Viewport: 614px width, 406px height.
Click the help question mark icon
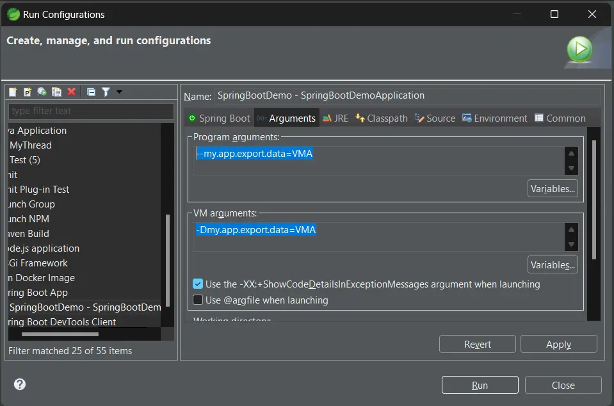20,384
